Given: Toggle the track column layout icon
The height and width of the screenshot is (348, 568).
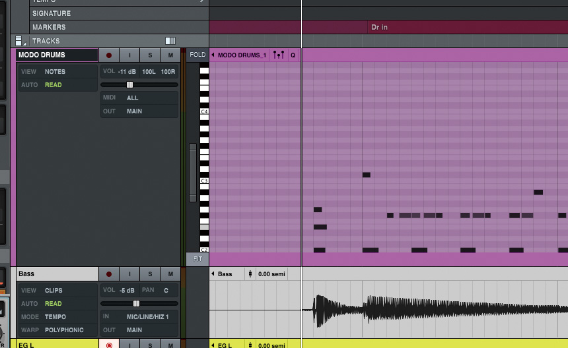Looking at the screenshot, I should pos(170,41).
